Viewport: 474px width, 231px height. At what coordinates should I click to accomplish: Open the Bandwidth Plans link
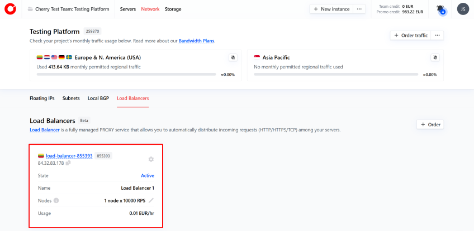pyautogui.click(x=196, y=41)
